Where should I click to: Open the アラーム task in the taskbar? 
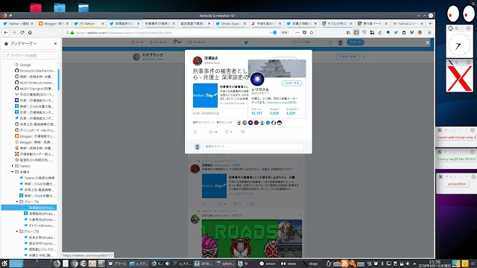pos(117,264)
